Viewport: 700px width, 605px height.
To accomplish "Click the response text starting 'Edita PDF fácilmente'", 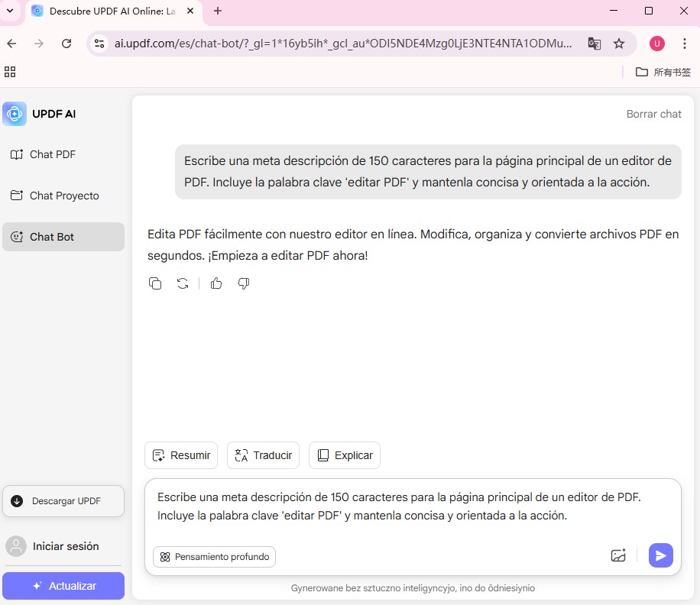I will (x=413, y=244).
